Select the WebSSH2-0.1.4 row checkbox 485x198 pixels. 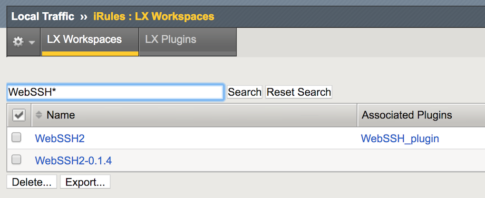pos(17,160)
